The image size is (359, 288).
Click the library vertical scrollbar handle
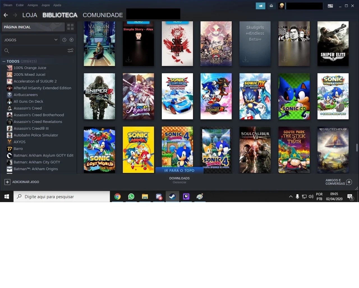(357, 148)
